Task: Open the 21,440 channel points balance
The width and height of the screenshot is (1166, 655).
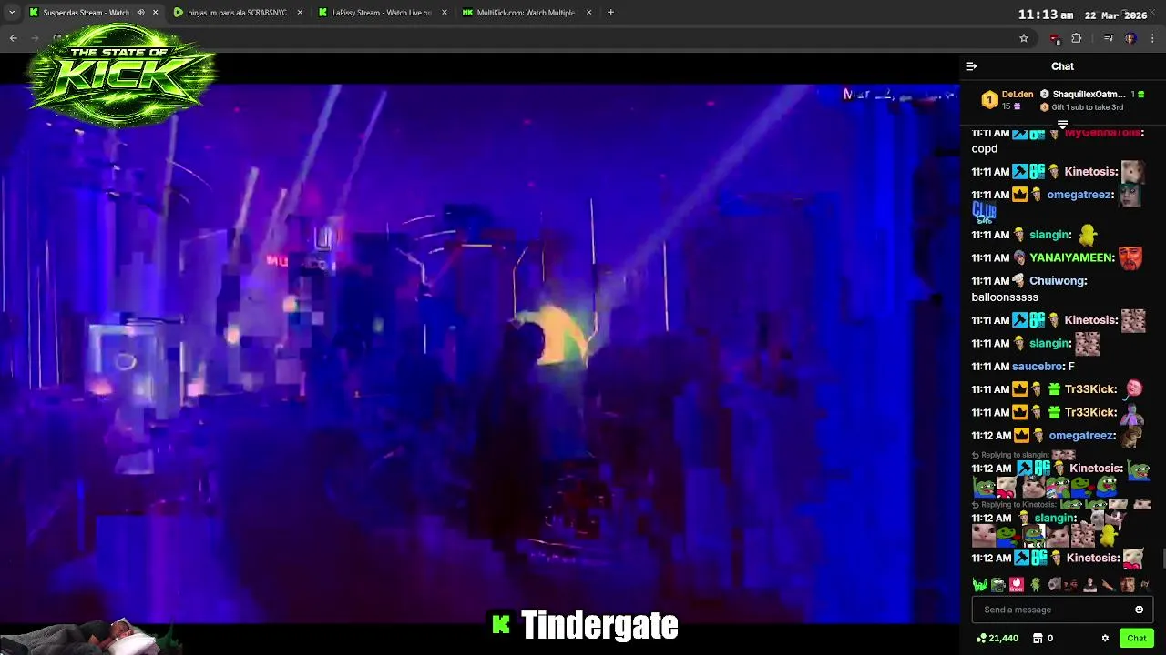Action: pyautogui.click(x=997, y=639)
